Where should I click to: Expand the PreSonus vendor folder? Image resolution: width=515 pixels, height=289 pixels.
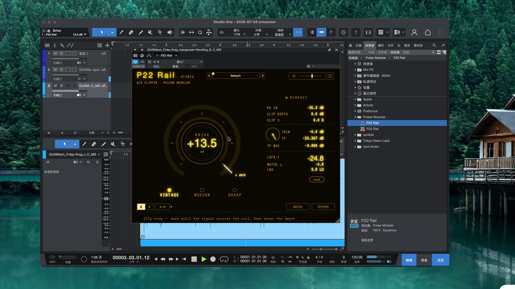tap(355, 111)
